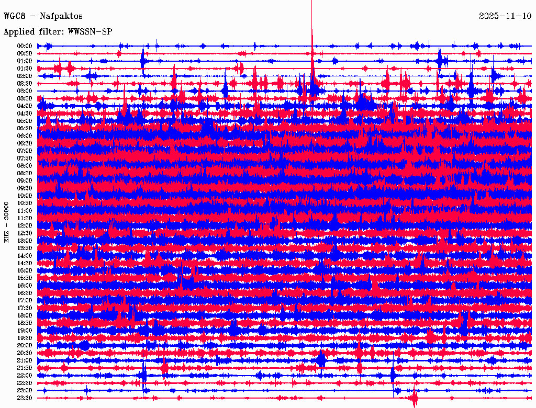Click the 07:00 time label

(x=25, y=151)
